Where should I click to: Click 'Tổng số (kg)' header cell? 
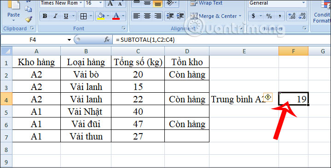(138, 62)
